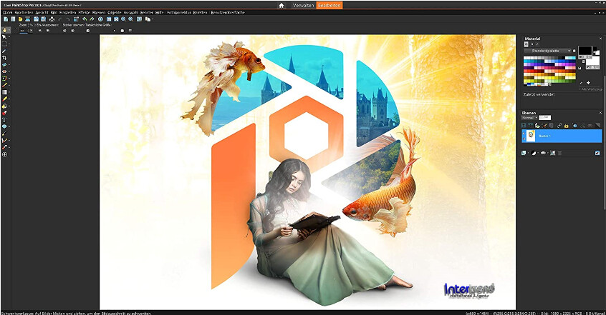Redo the last undone action
The width and height of the screenshot is (606, 315).
[x=68, y=19]
